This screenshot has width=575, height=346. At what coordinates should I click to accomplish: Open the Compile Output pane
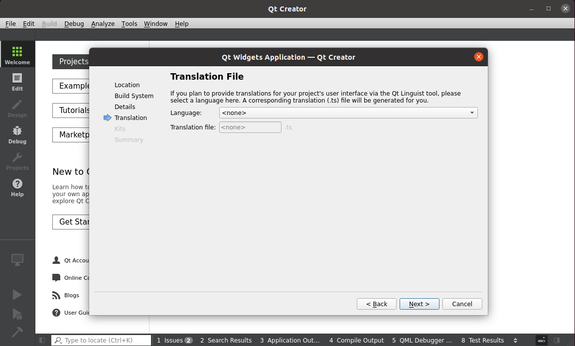(356, 340)
